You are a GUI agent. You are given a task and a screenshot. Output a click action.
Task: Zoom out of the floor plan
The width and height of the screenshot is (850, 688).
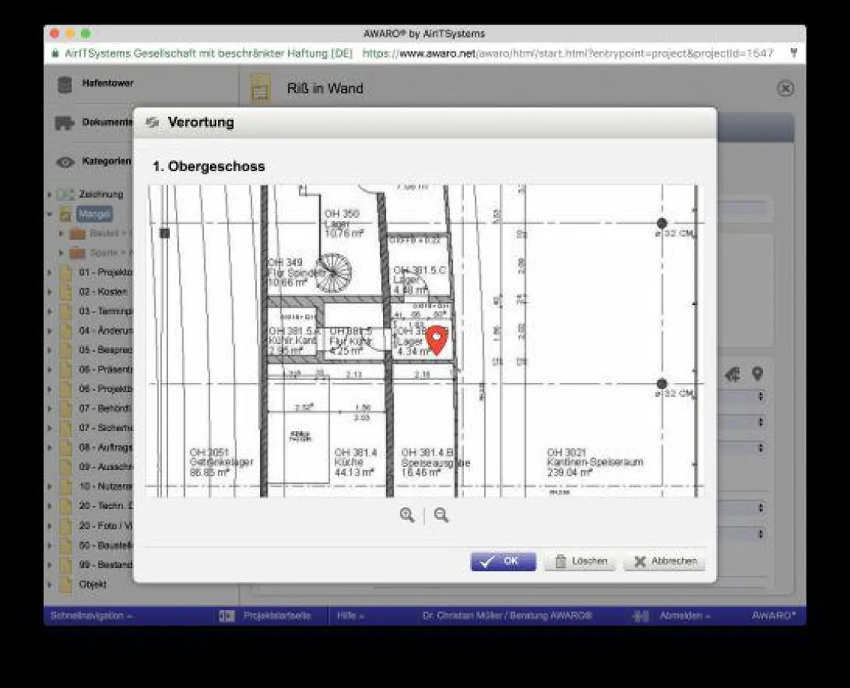[x=441, y=515]
